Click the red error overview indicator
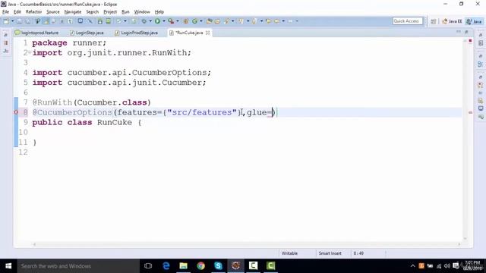Image resolution: width=486 pixels, height=273 pixels. point(470,40)
